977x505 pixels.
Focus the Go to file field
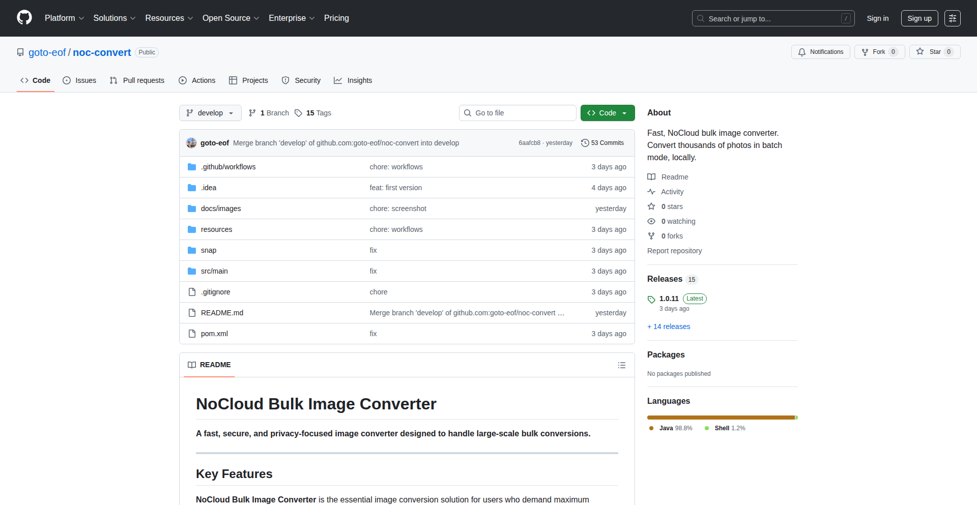coord(518,113)
